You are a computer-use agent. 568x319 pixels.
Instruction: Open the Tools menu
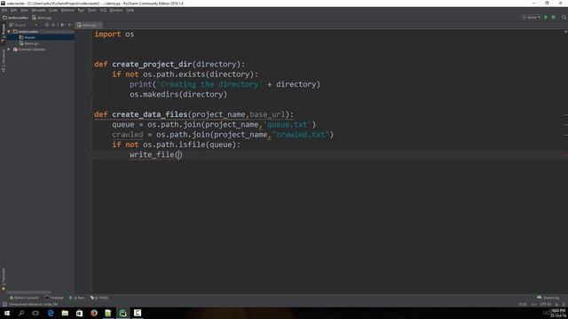[92, 10]
